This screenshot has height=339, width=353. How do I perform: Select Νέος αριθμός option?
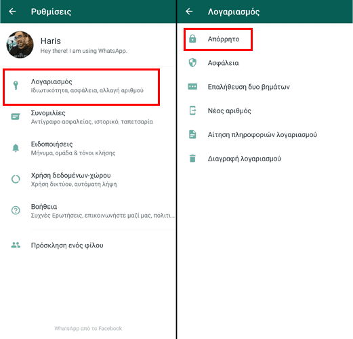pos(265,111)
